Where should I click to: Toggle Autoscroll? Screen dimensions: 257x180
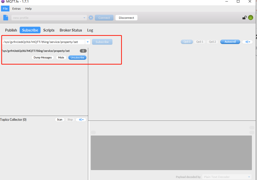[x=230, y=42]
